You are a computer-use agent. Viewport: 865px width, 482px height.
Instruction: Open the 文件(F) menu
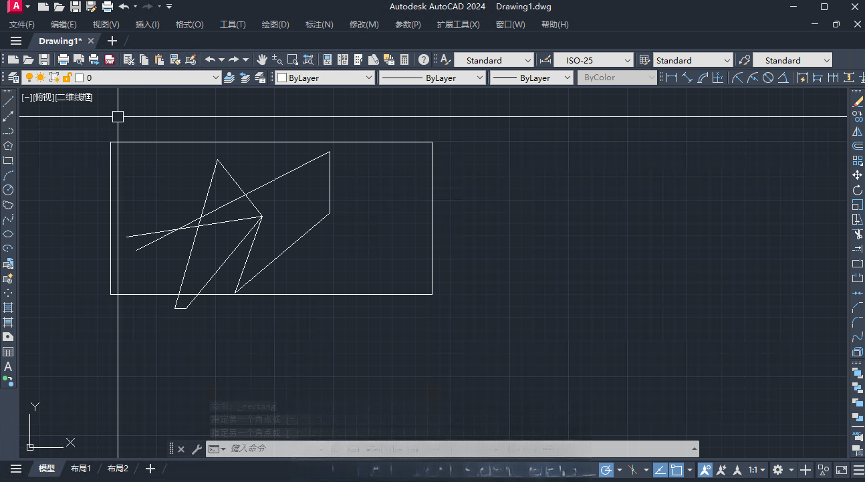pyautogui.click(x=22, y=24)
